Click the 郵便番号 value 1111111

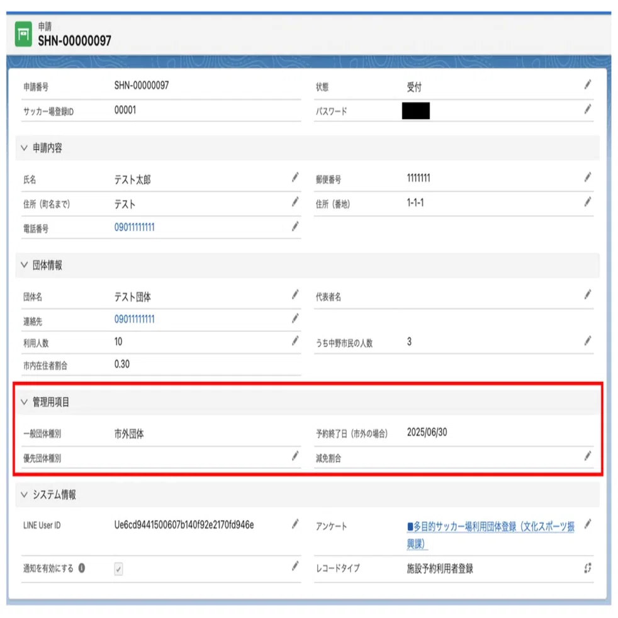point(419,178)
